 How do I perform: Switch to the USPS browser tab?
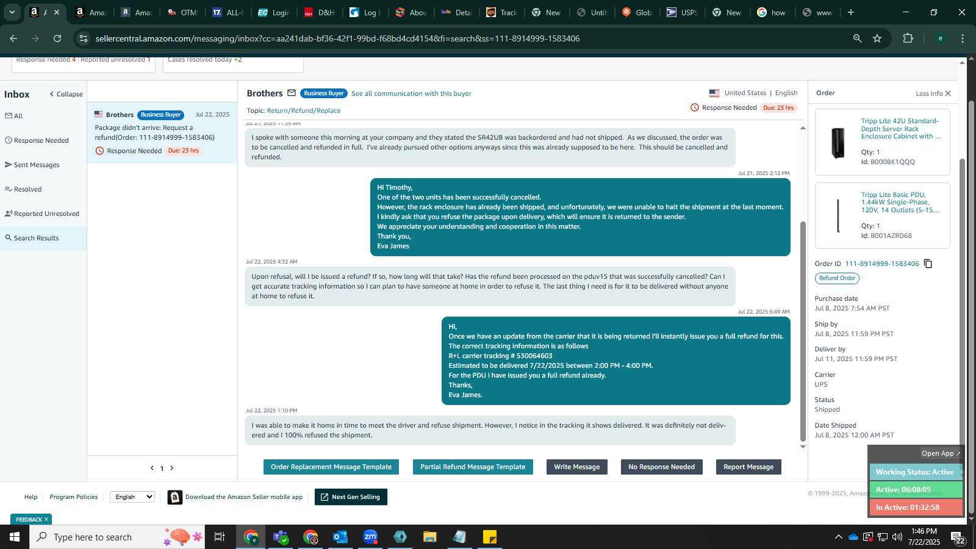[683, 12]
